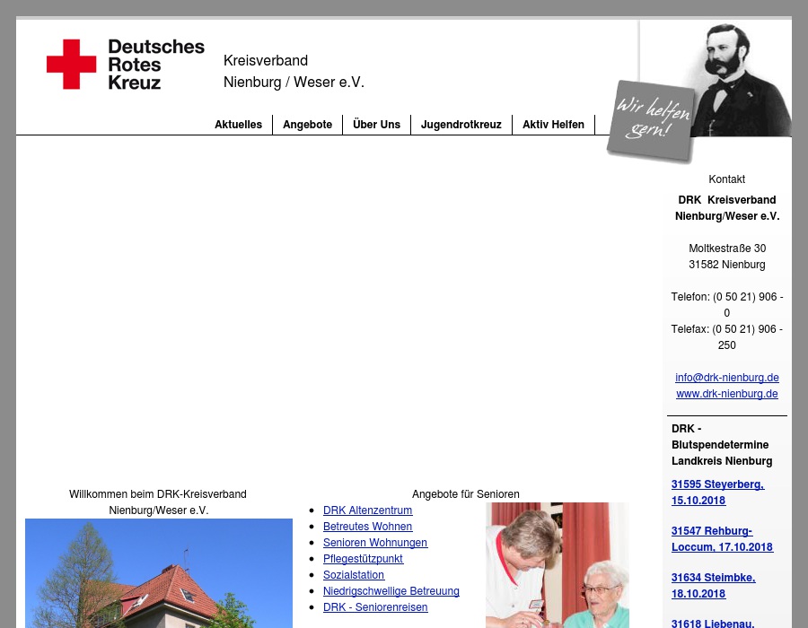The image size is (808, 628).
Task: Open blood drive '31595 Steyerberg, 15.10.2018'
Action: tap(717, 492)
